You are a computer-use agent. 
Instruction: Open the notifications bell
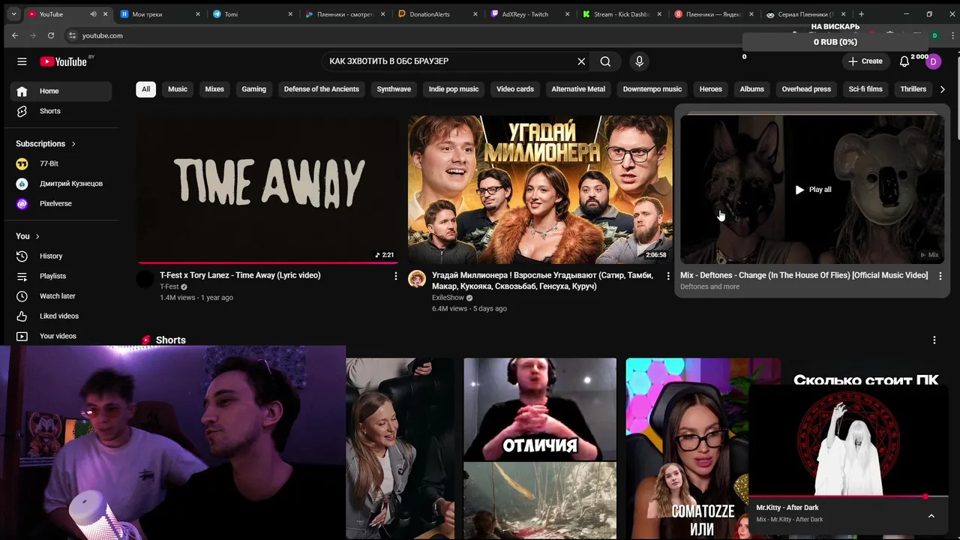pos(904,61)
